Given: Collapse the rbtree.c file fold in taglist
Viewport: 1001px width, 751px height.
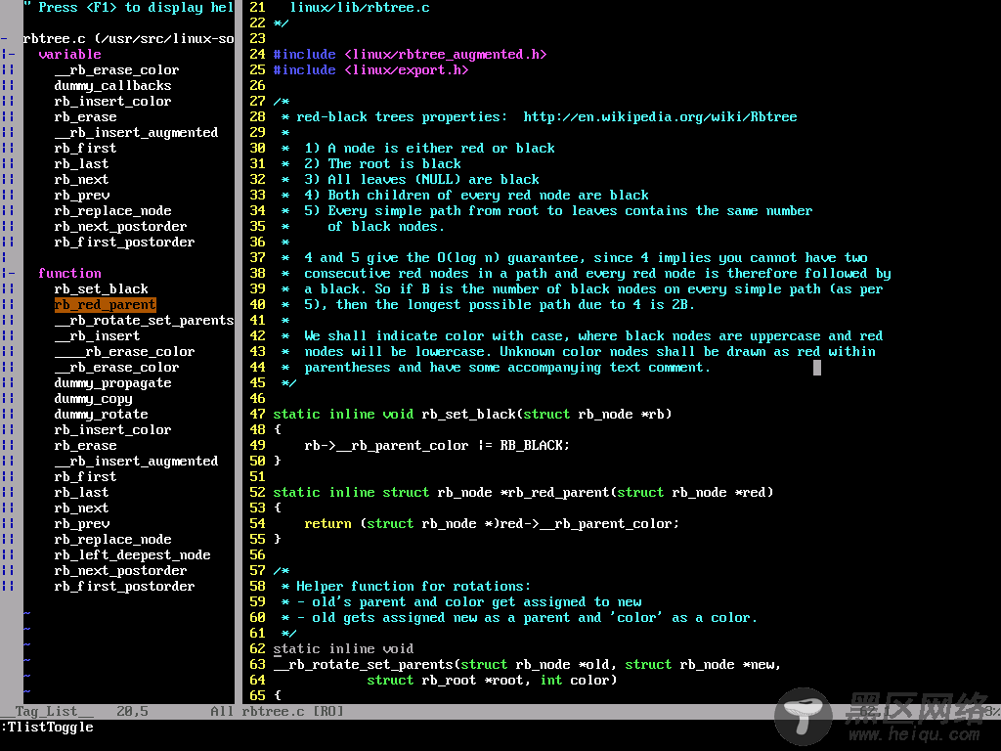Looking at the screenshot, I should pos(6,39).
